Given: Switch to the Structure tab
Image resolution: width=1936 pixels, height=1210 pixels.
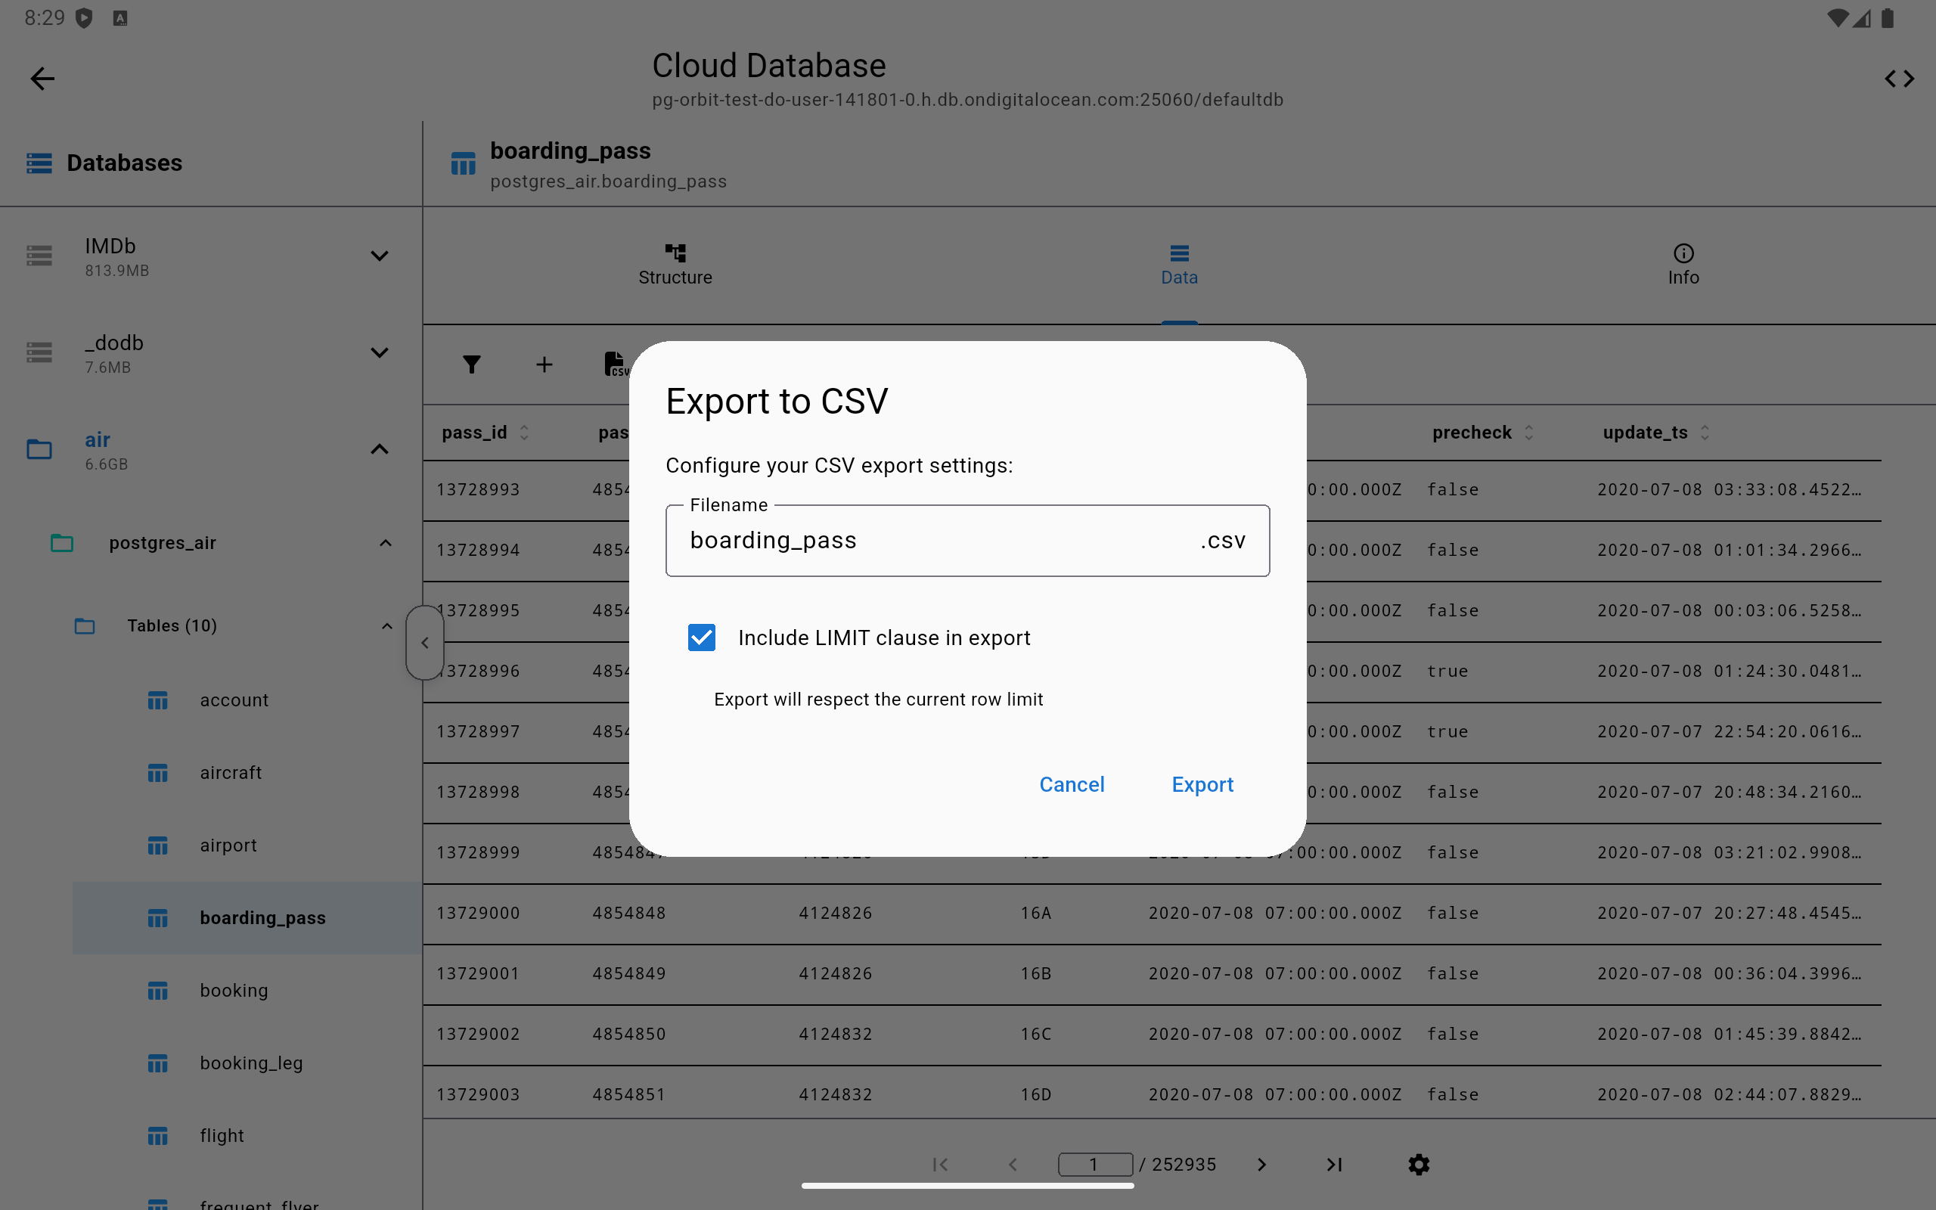Looking at the screenshot, I should coord(675,265).
